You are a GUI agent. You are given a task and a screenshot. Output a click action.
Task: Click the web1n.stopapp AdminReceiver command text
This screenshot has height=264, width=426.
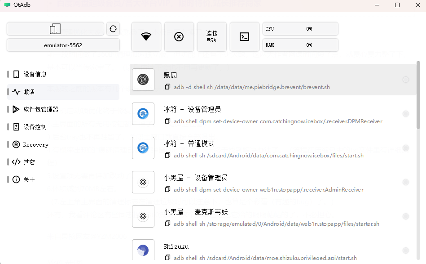click(x=268, y=189)
